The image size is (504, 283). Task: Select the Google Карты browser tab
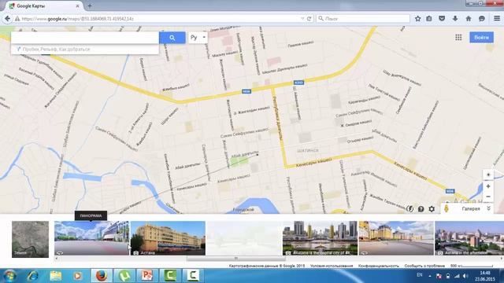[x=43, y=6]
